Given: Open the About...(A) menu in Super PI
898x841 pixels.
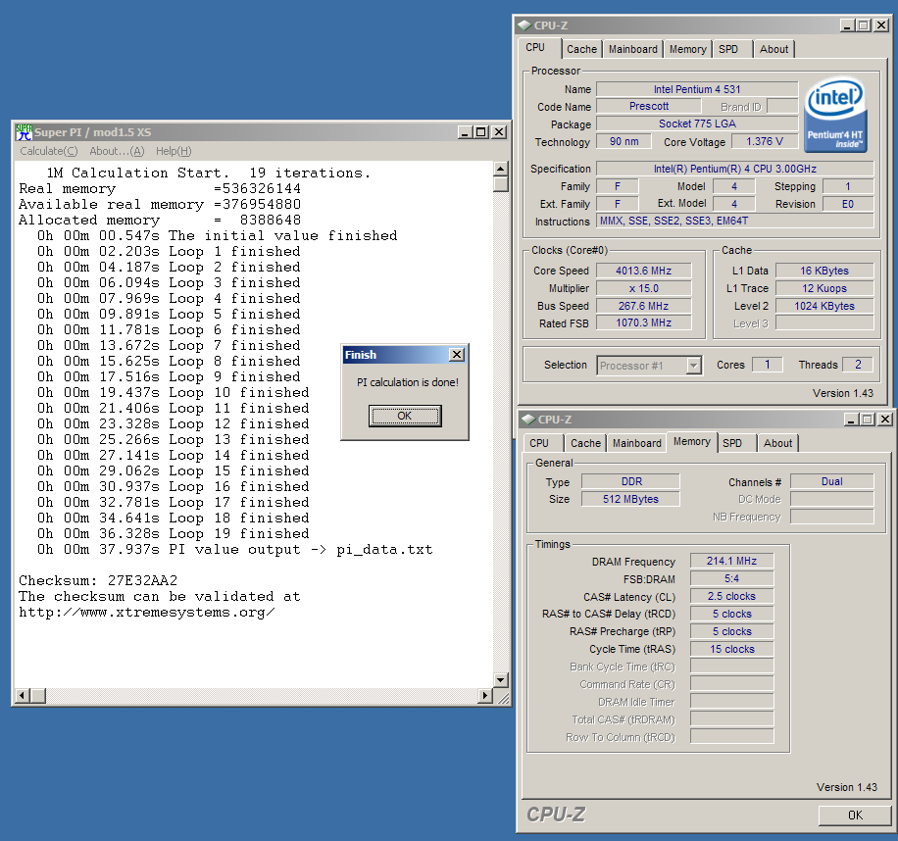Looking at the screenshot, I should (117, 151).
